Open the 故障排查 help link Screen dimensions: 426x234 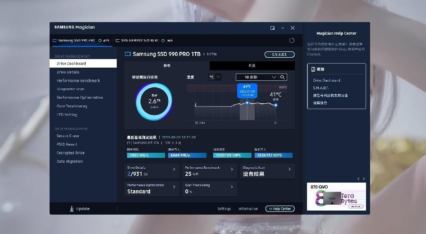[320, 103]
